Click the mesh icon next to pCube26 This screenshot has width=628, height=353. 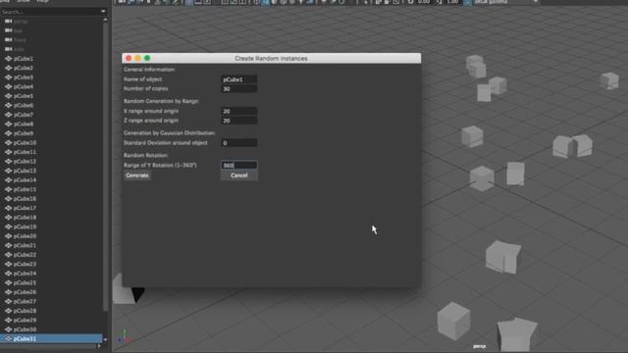(9, 292)
